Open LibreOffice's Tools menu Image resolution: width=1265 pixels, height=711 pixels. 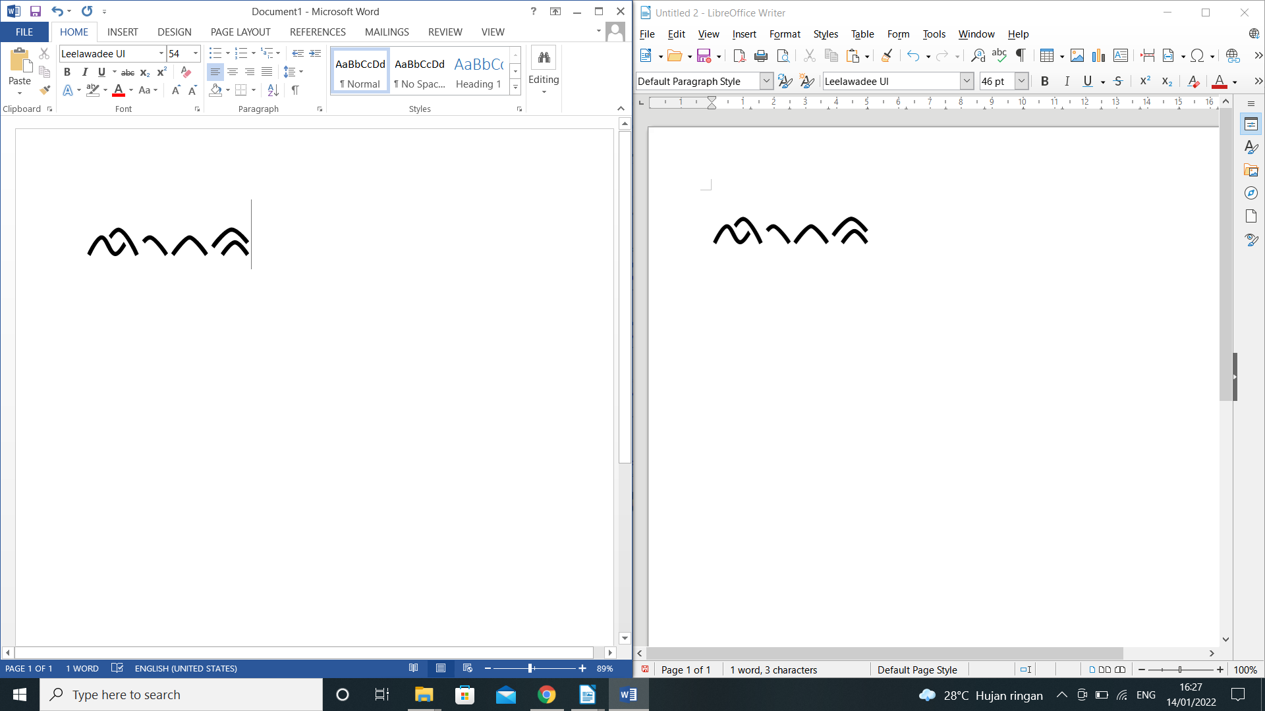point(934,34)
